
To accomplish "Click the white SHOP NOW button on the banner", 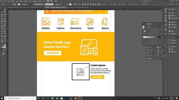I will click(53, 53).
